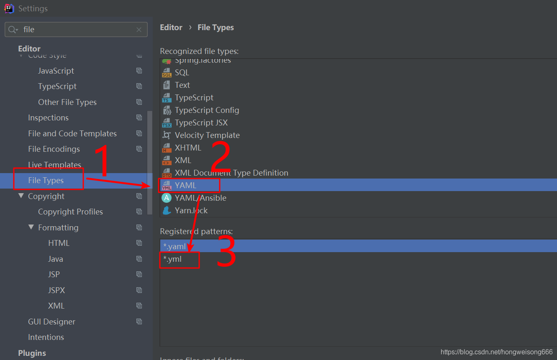The width and height of the screenshot is (557, 360).
Task: Click project-level icon beside TypeScript setting
Action: [x=139, y=87]
